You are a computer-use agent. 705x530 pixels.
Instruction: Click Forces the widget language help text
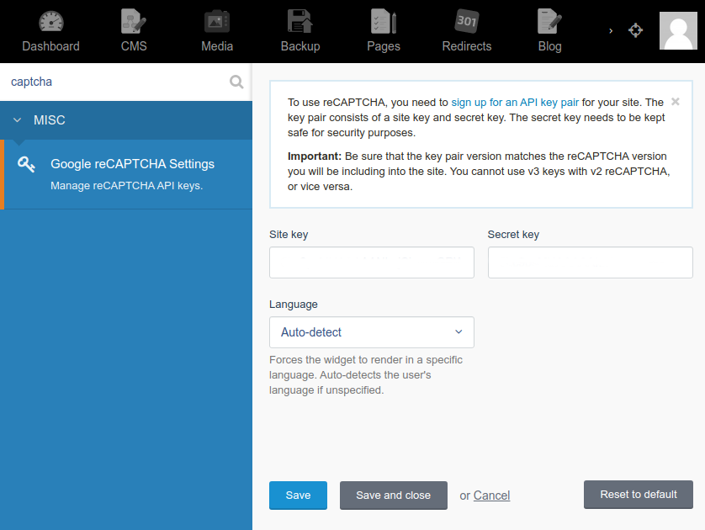[365, 375]
